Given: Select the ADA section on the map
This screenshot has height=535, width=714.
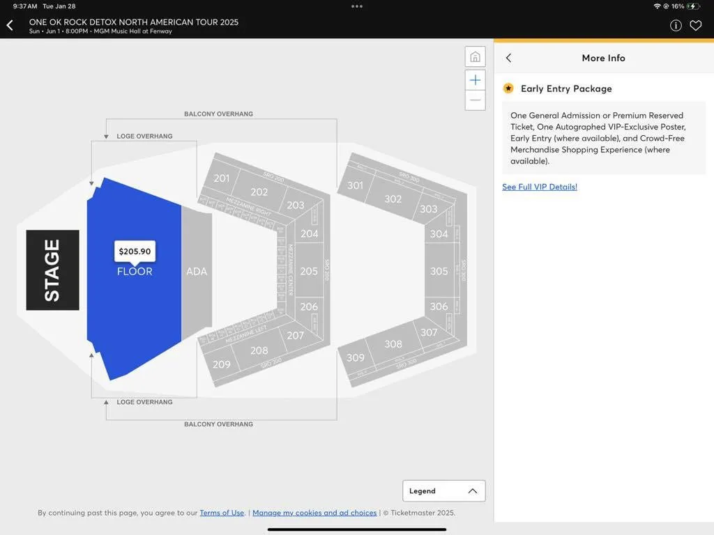Looking at the screenshot, I should pos(196,272).
